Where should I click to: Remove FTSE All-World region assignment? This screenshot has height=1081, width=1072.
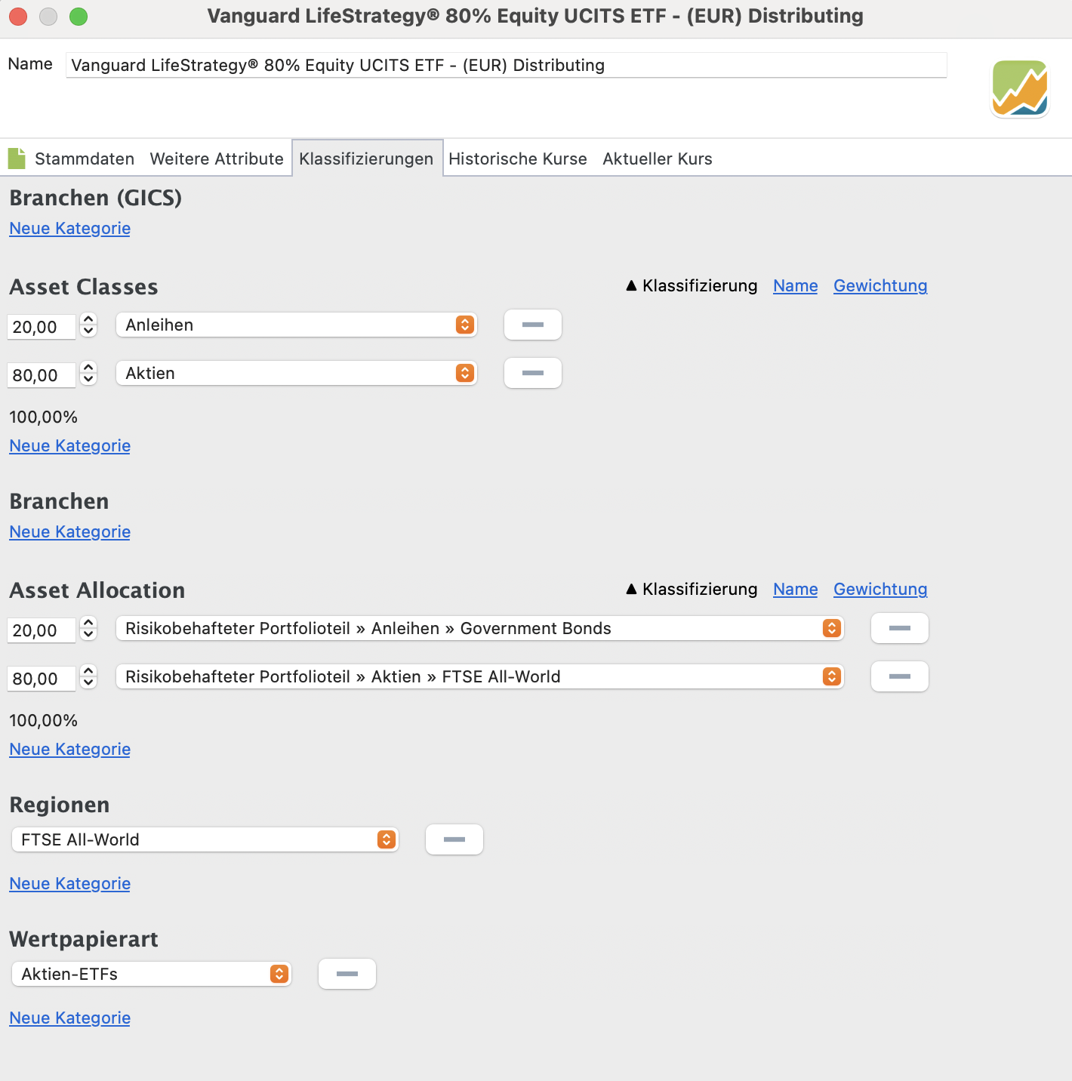[x=454, y=839]
